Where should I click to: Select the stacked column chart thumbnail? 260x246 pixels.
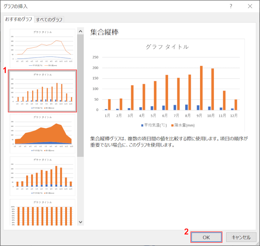tap(42, 176)
